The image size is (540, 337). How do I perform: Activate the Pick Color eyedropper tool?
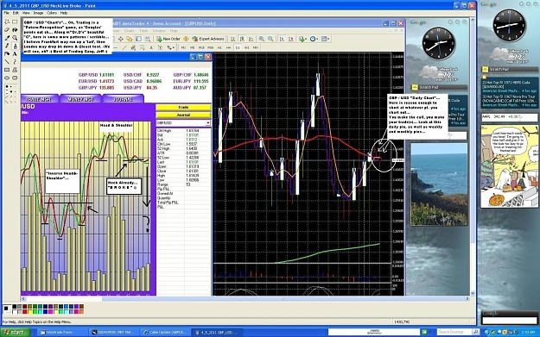pyautogui.click(x=7, y=38)
